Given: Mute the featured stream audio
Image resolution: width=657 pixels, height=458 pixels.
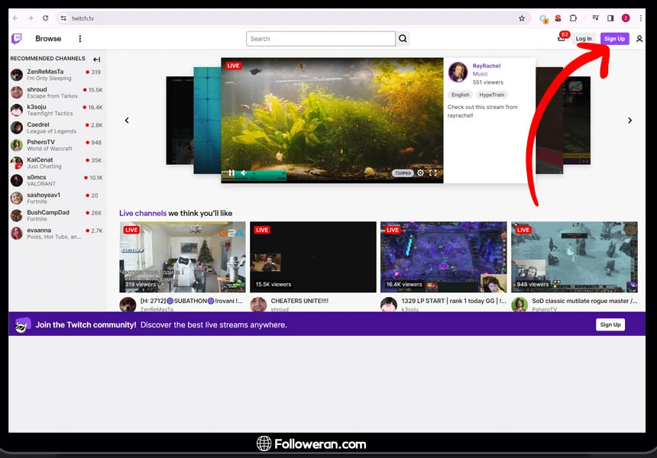Looking at the screenshot, I should point(244,173).
